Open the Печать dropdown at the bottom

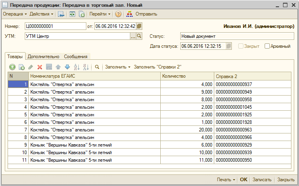point(226,180)
